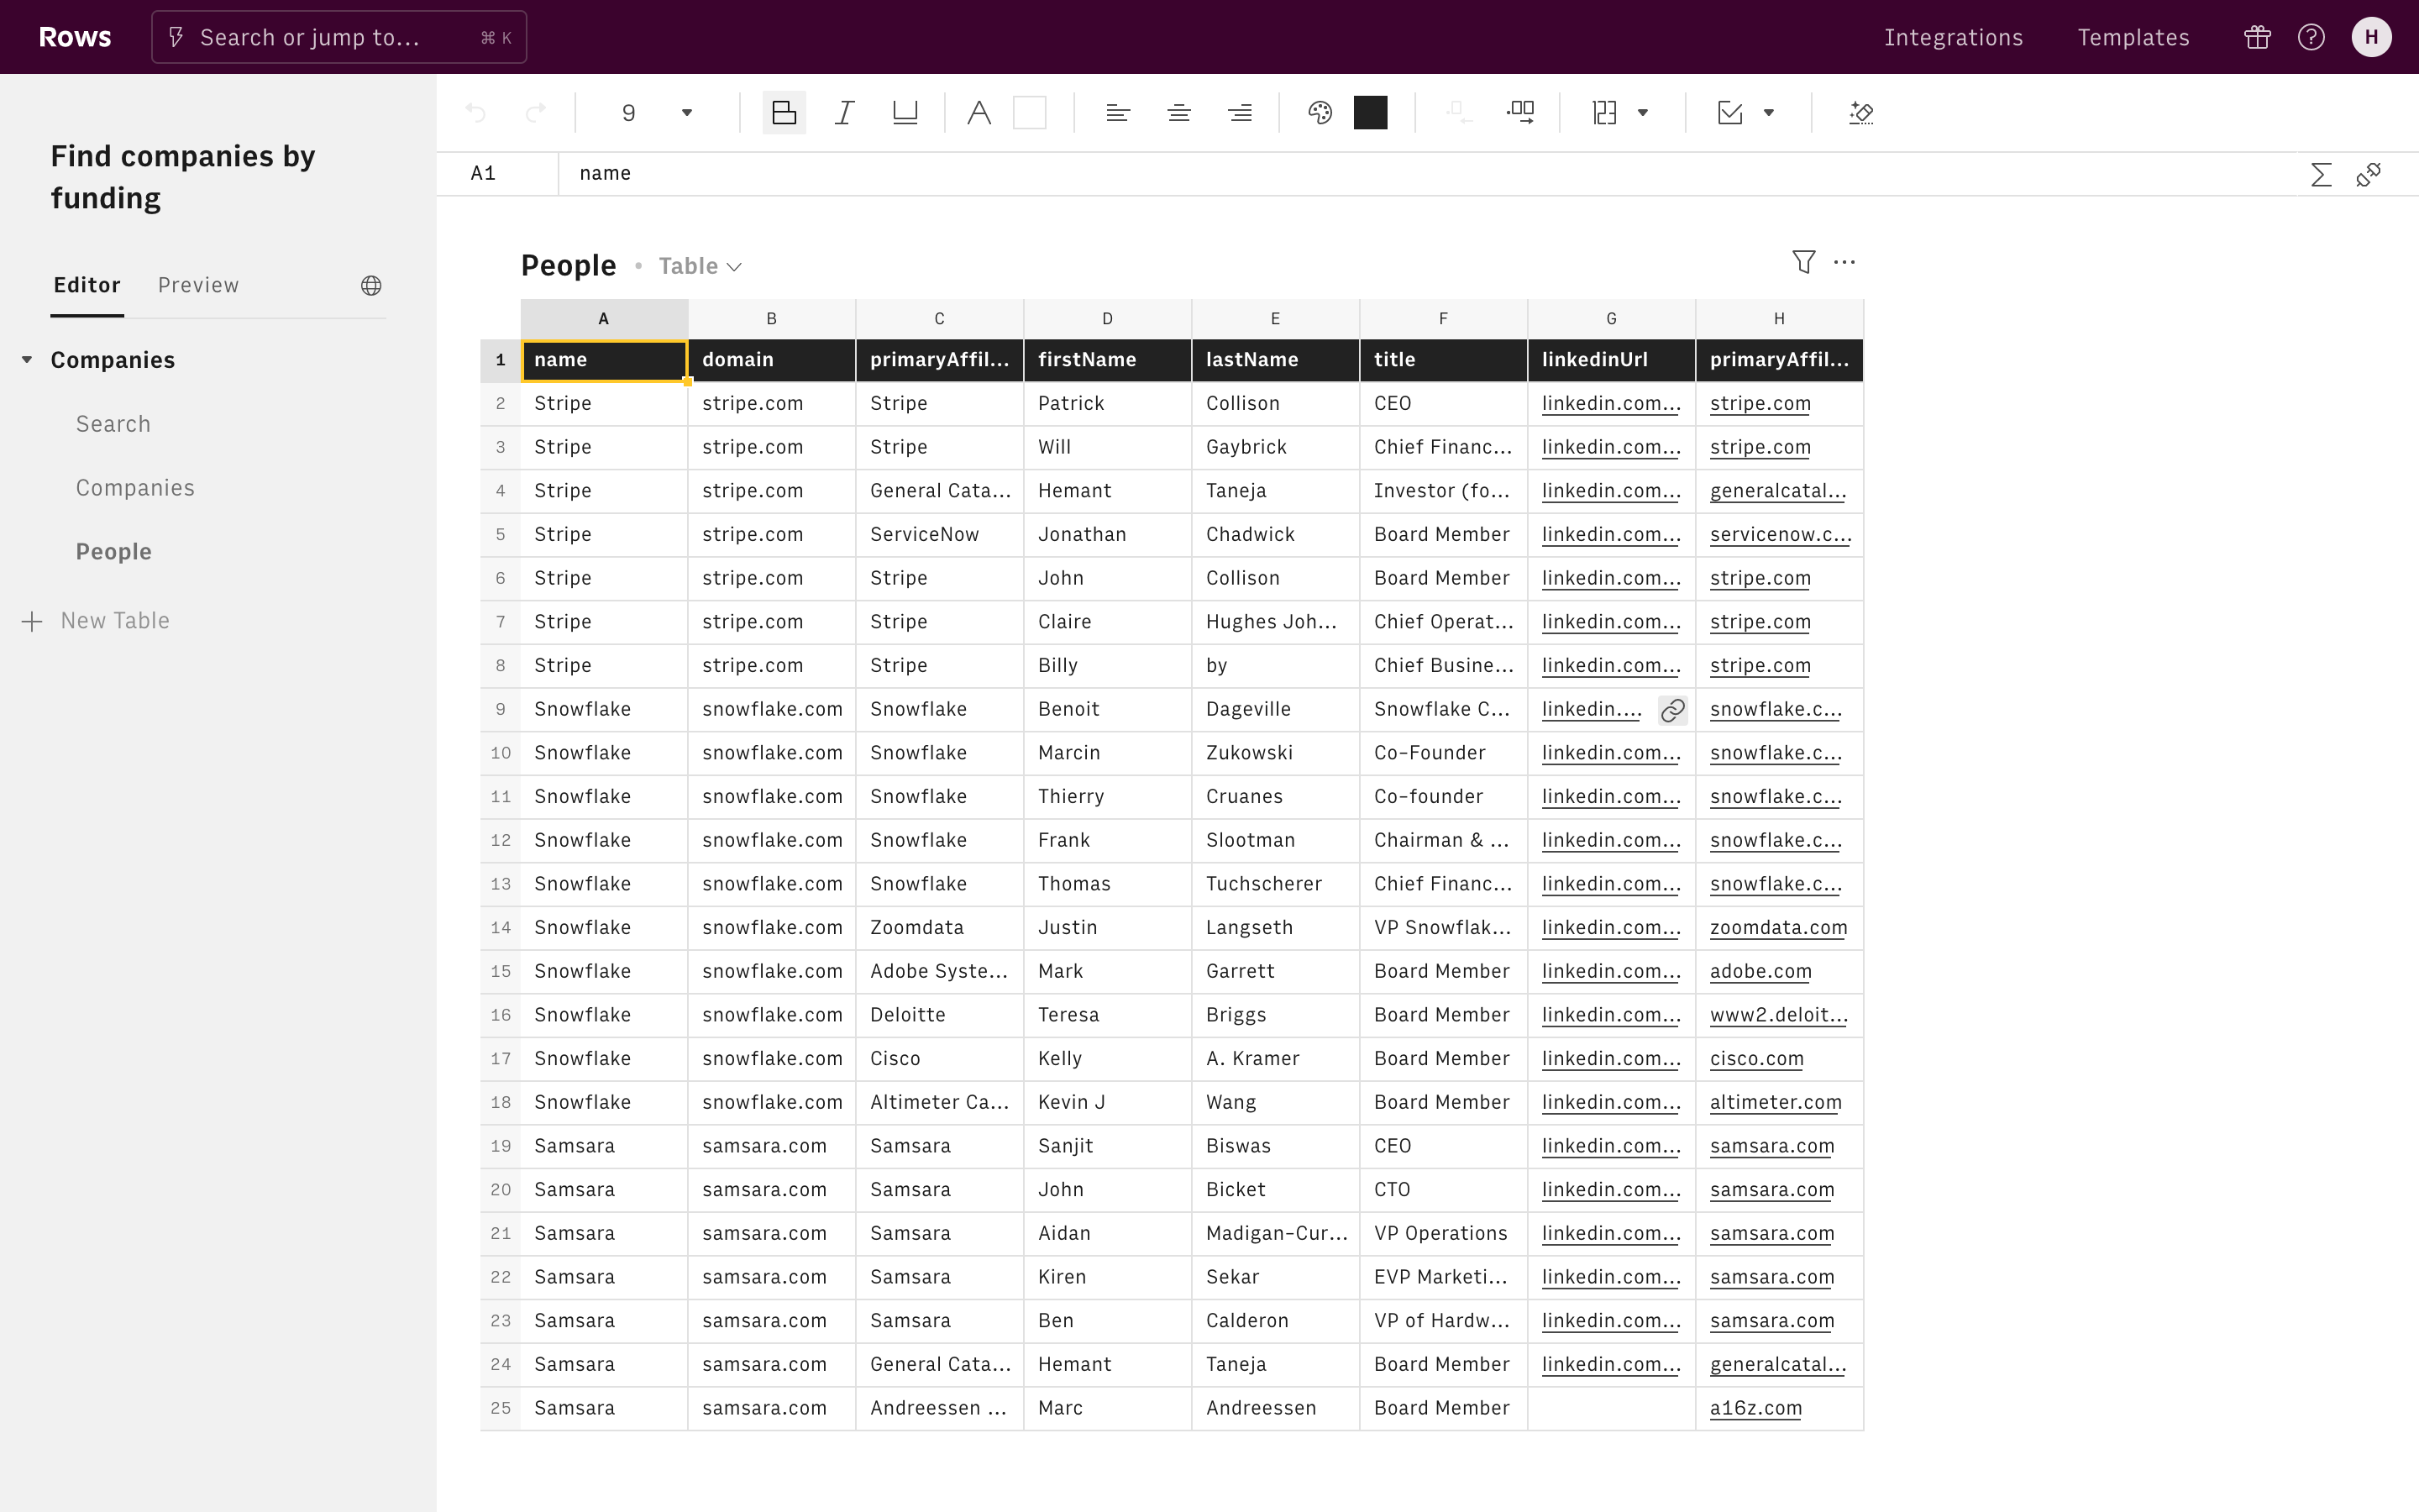Focus the Search or jump to field
2419x1512 pixels.
338,37
